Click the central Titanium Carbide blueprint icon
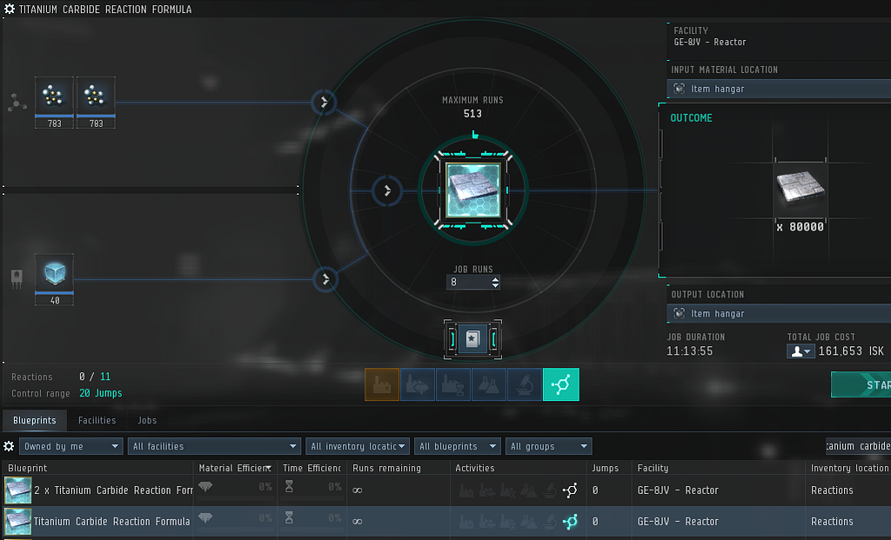The width and height of the screenshot is (891, 540). click(x=473, y=190)
